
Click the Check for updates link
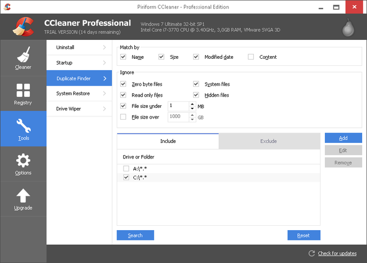337,253
